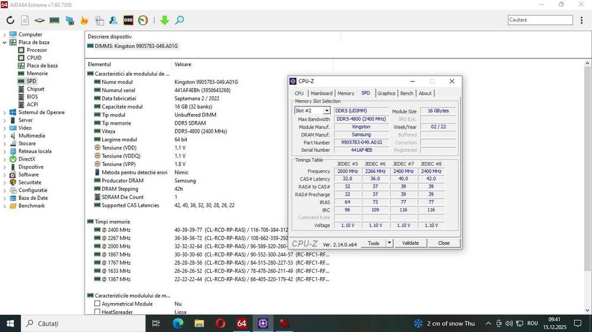Screen dimensions: 592x332
Task: Launch the flame stability test icon
Action: [x=84, y=20]
